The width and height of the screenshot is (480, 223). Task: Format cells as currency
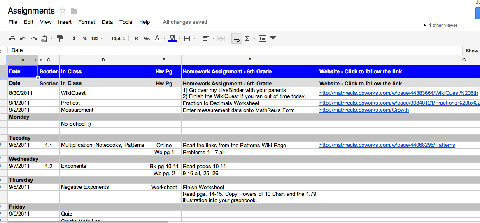[x=74, y=39]
